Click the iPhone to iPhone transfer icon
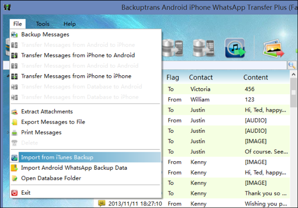The height and width of the screenshot is (208, 298). point(14,76)
